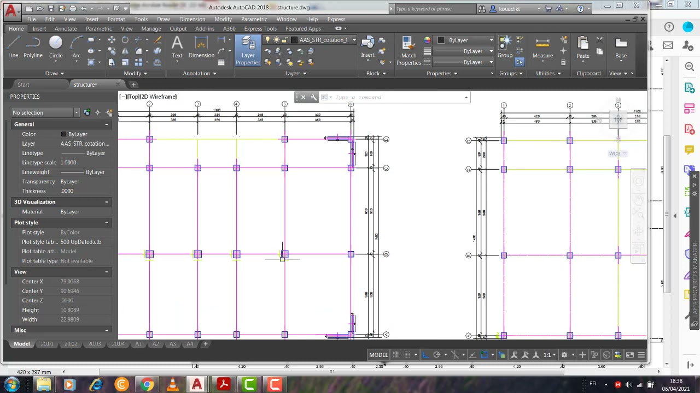The height and width of the screenshot is (393, 700).
Task: Click the Insert Table icon in Annotation panel
Action: (x=221, y=62)
